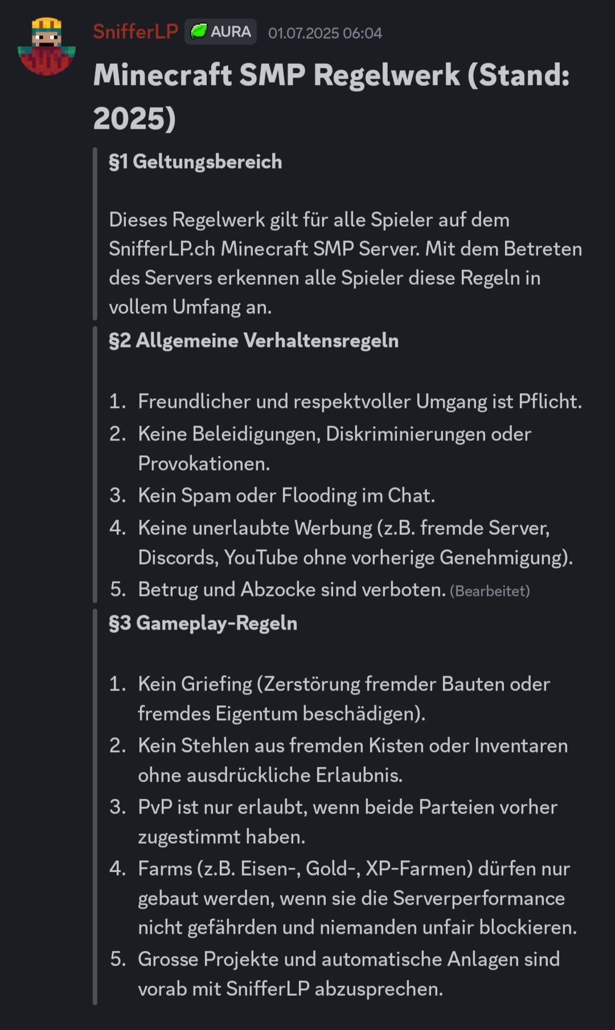Viewport: 615px width, 1030px height.
Task: Tap the "Grosse Projekte und automatische Anlagen" rule
Action: (348, 974)
